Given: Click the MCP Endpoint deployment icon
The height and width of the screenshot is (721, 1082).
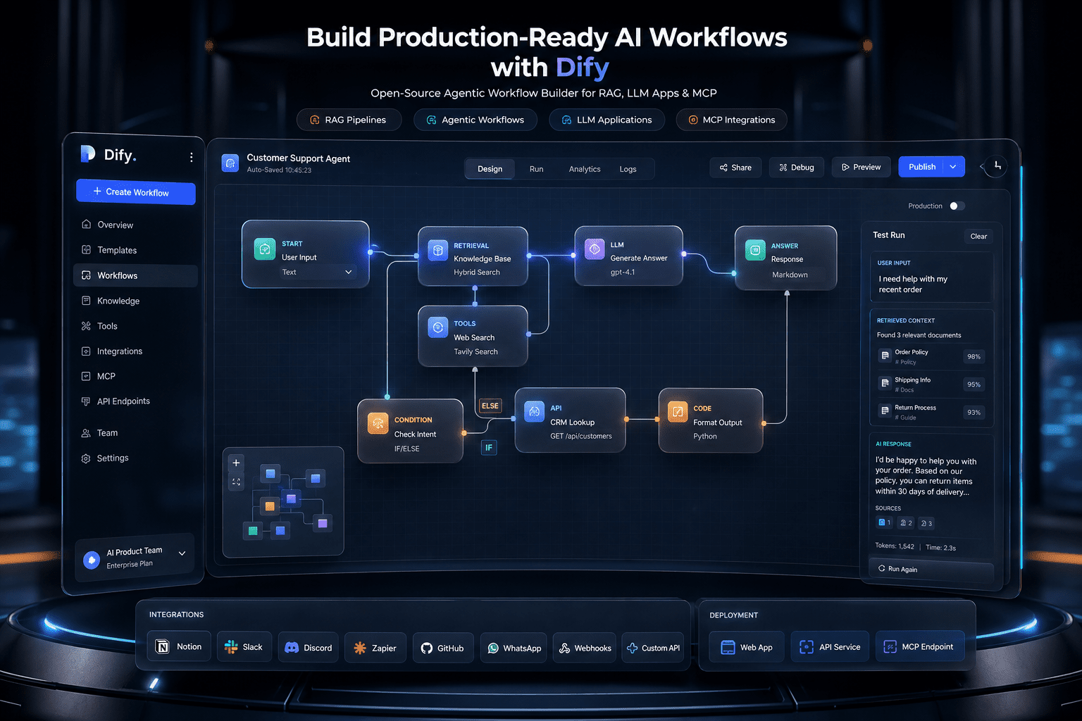Looking at the screenshot, I should click(x=890, y=646).
